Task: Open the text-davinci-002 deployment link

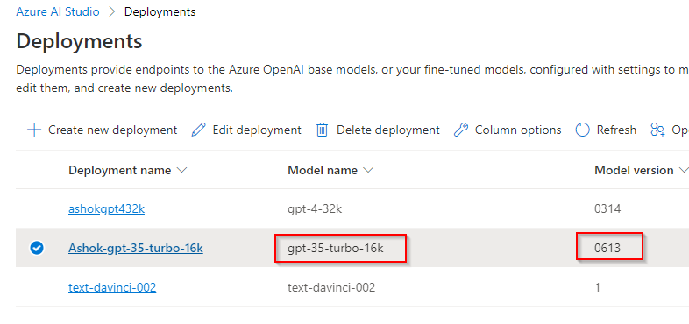Action: pyautogui.click(x=112, y=288)
